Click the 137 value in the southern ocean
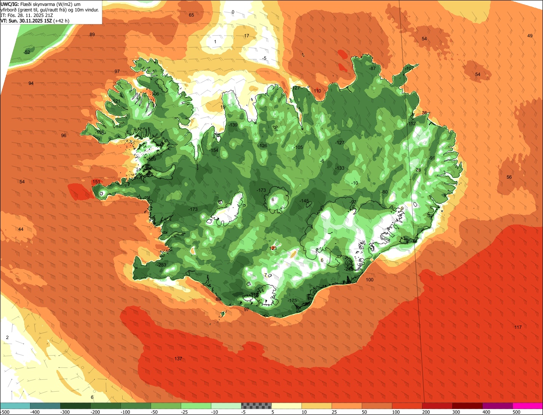This screenshot has width=543, height=415. click(178, 359)
